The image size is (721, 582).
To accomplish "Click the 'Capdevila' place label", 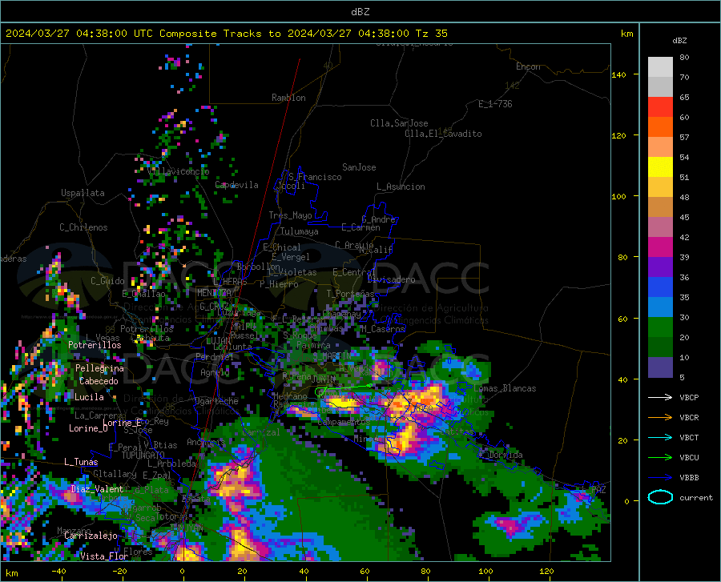I will [237, 185].
